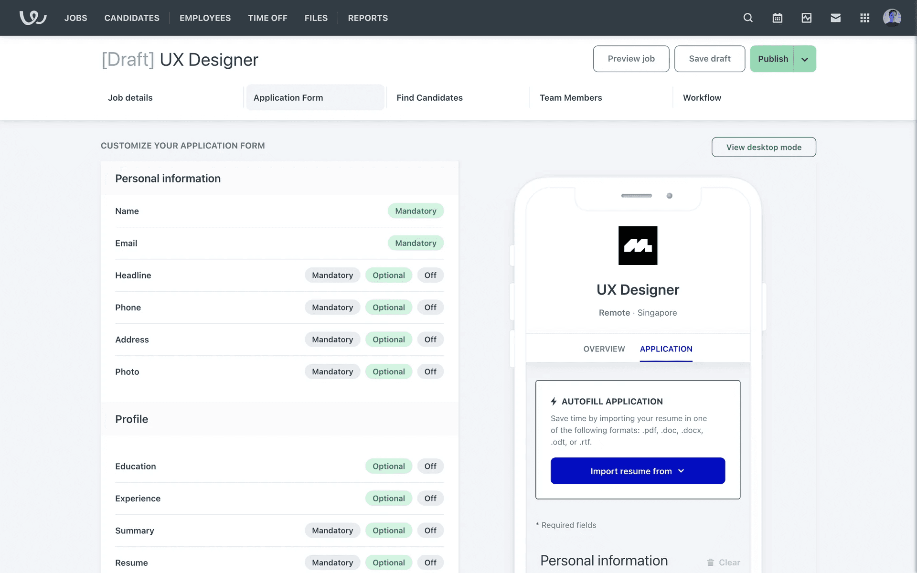Screen dimensions: 917x573
Task: Open the reports chart icon in header
Action: tap(806, 18)
